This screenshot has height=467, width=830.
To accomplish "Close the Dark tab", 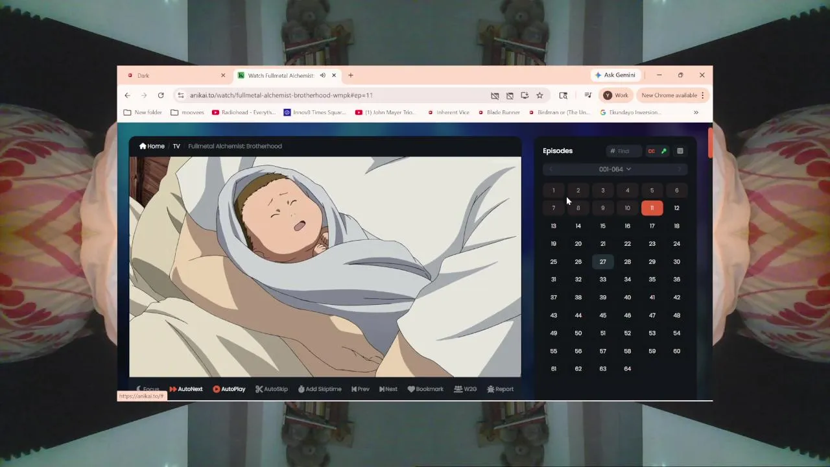I will tap(223, 75).
